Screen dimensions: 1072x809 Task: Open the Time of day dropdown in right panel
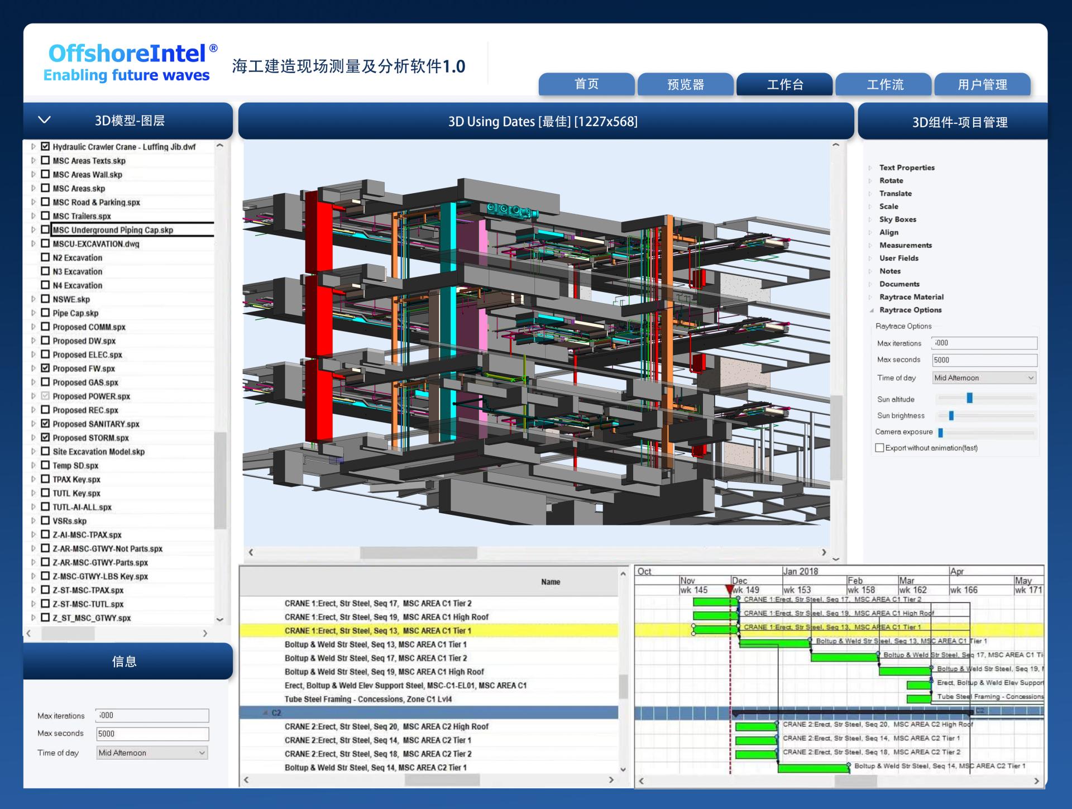pos(984,378)
